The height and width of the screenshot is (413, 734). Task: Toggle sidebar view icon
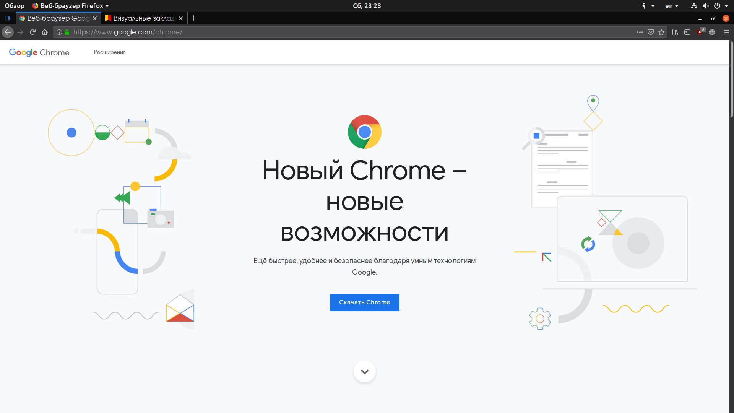coord(687,32)
